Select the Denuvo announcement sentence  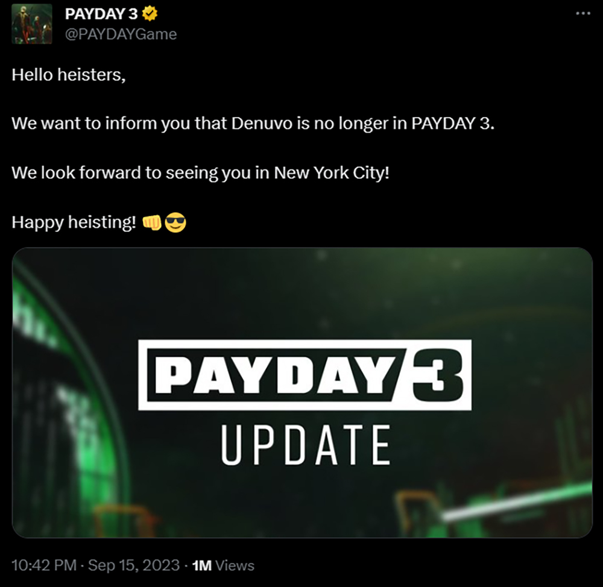click(253, 124)
